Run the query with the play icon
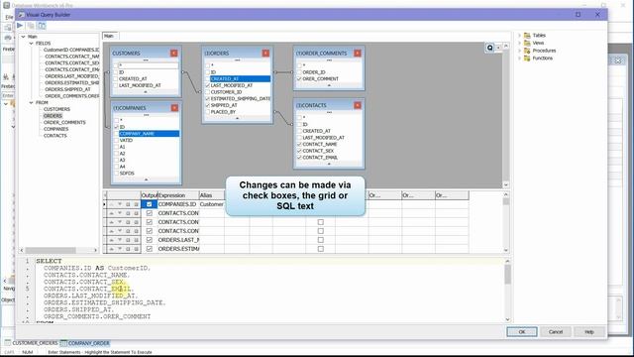The height and width of the screenshot is (357, 634). [20, 26]
